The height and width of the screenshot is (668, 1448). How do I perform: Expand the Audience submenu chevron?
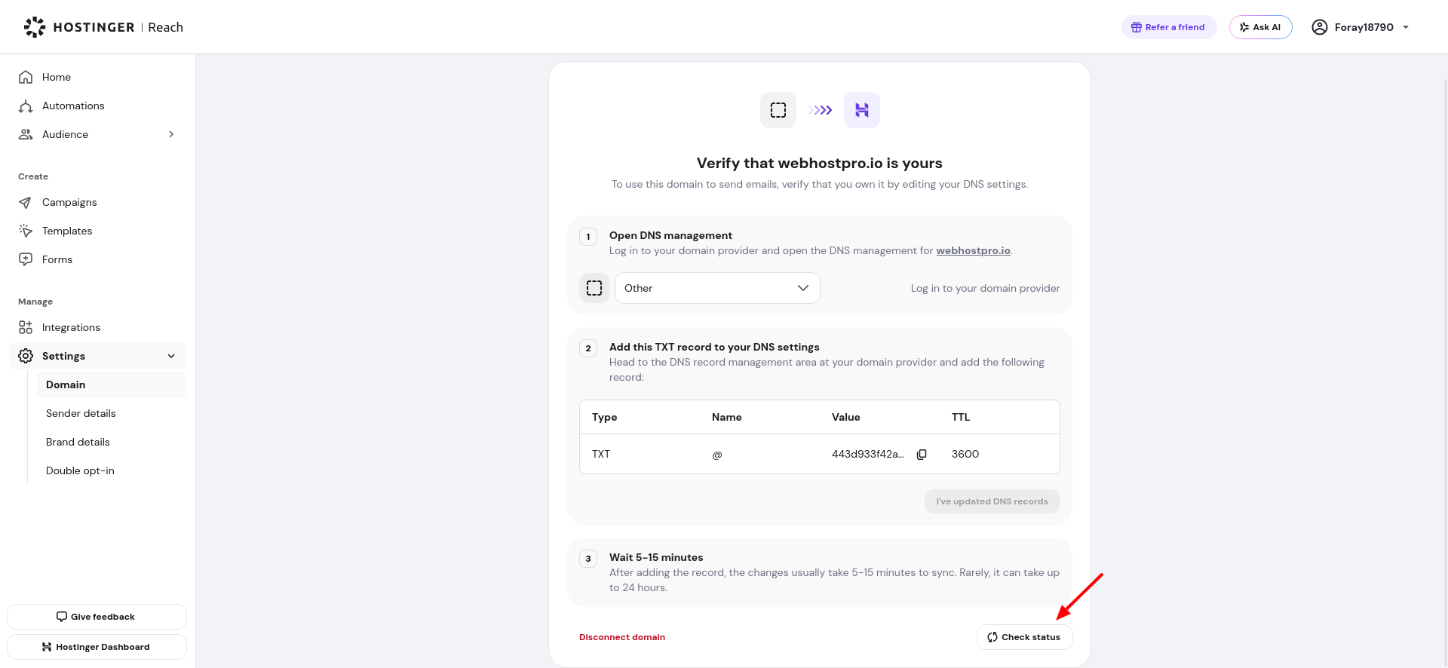coord(171,134)
